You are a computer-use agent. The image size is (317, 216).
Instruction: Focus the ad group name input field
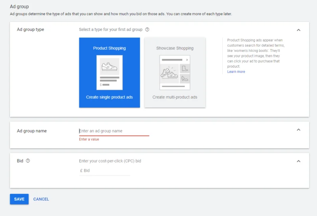[x=114, y=131]
